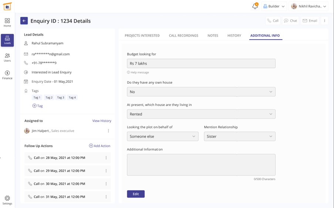This screenshot has height=208, width=334.
Task: Switch to the Call Recordings tab
Action: [x=183, y=36]
